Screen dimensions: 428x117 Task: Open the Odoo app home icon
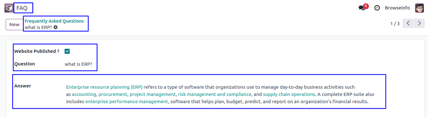click(9, 8)
